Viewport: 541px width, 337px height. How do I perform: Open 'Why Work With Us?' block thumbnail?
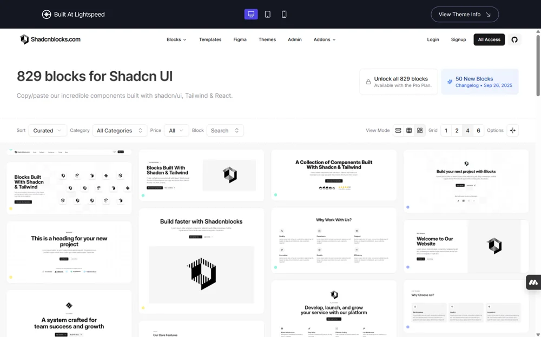coord(334,240)
